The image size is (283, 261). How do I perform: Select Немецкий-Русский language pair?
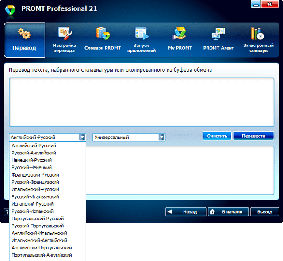47,160
